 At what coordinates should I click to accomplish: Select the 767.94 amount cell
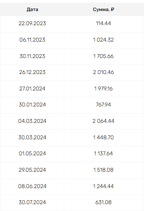pyautogui.click(x=103, y=105)
